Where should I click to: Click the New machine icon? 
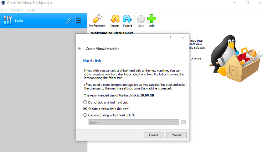point(141,19)
